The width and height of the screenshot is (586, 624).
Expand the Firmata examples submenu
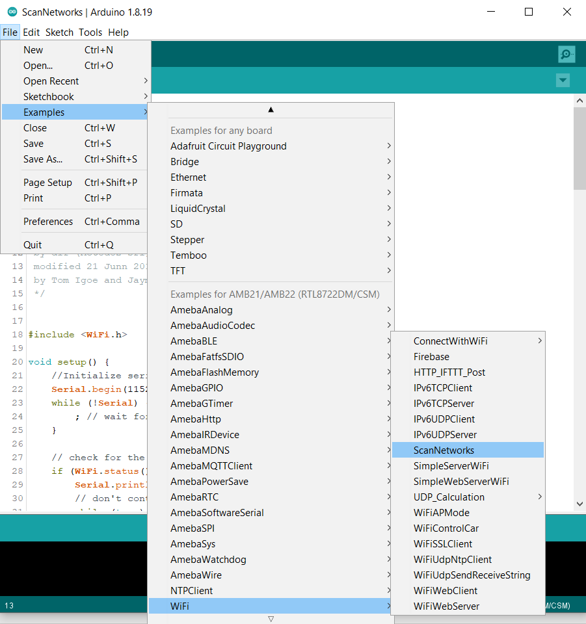pos(271,192)
